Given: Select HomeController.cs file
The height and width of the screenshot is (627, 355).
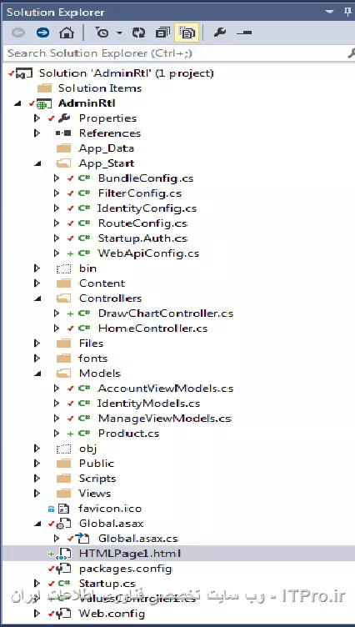Looking at the screenshot, I should [x=152, y=329].
